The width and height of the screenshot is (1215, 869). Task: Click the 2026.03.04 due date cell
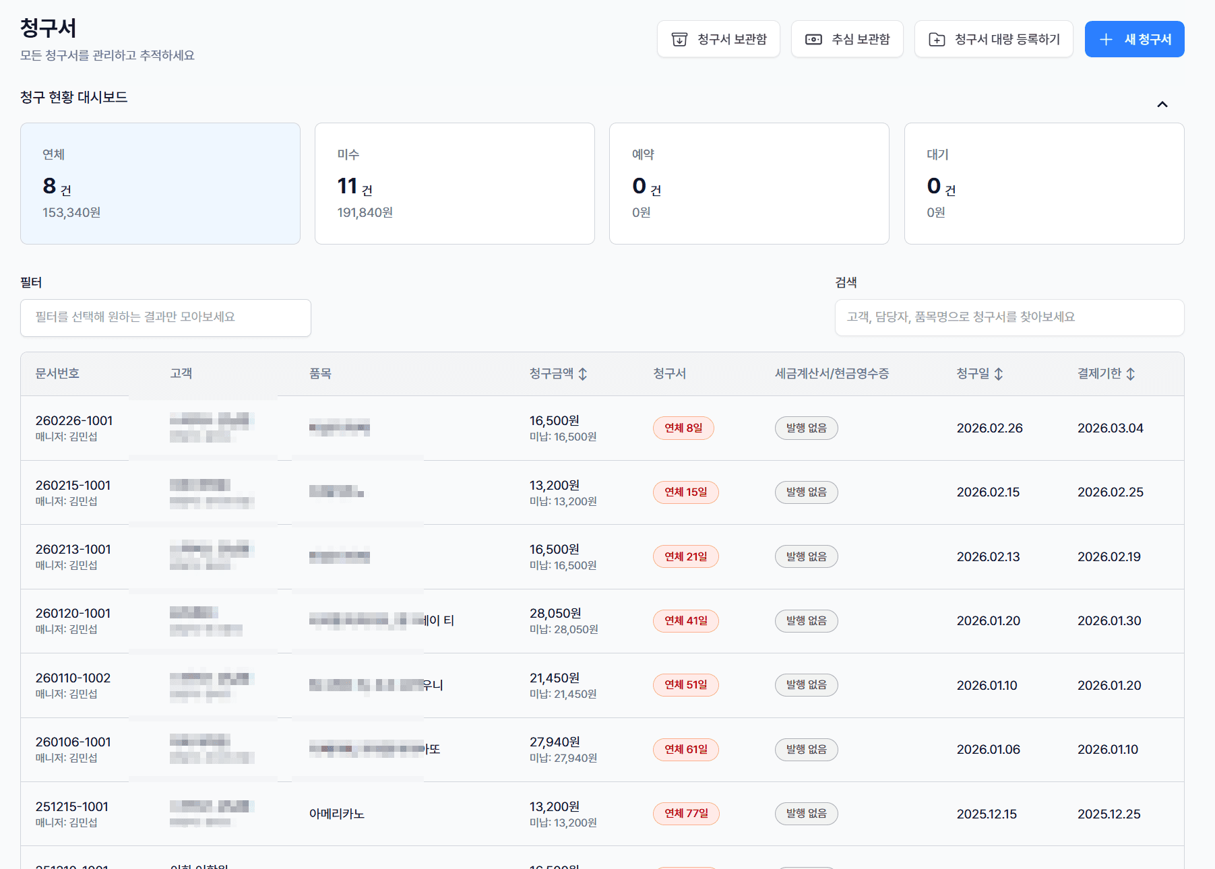click(x=1111, y=428)
